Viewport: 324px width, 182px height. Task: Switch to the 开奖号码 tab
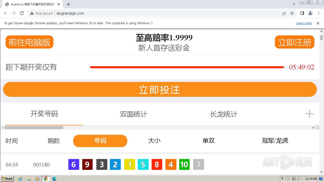(44, 114)
